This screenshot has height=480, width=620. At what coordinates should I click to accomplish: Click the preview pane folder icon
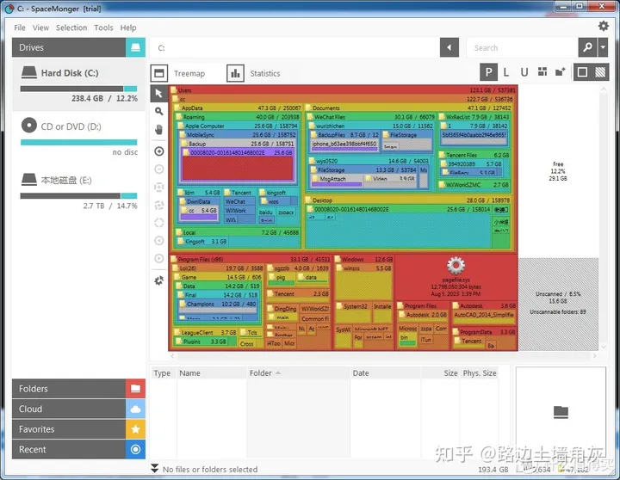tap(561, 412)
